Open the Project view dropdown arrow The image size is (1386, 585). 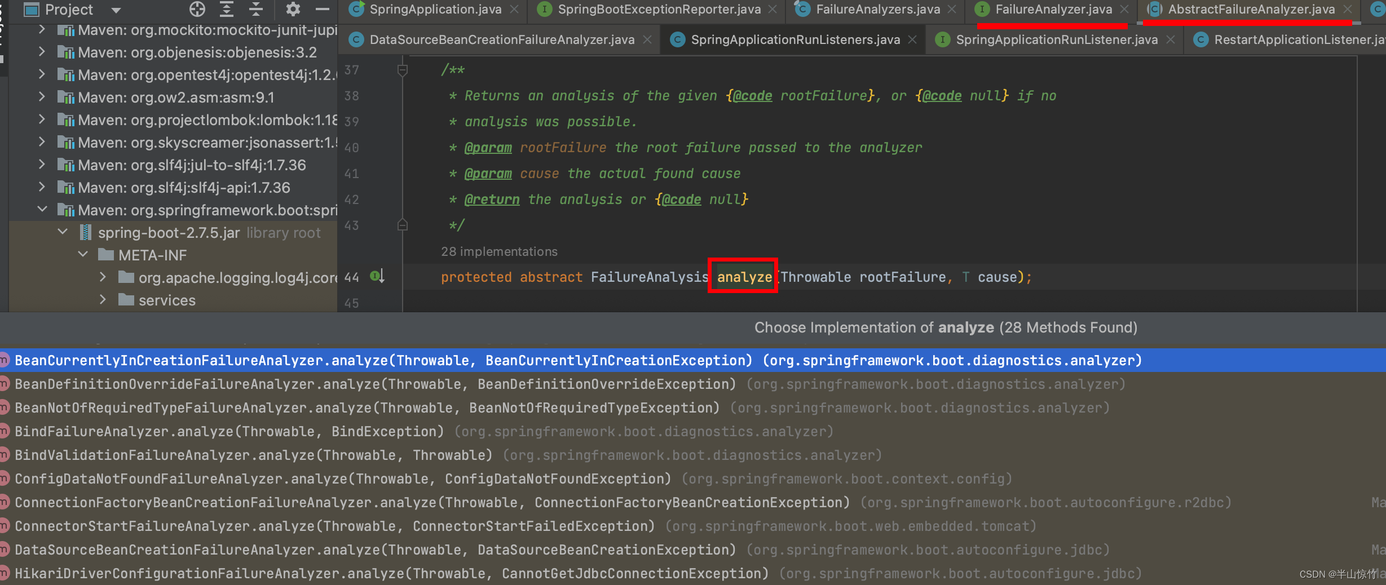[x=116, y=10]
